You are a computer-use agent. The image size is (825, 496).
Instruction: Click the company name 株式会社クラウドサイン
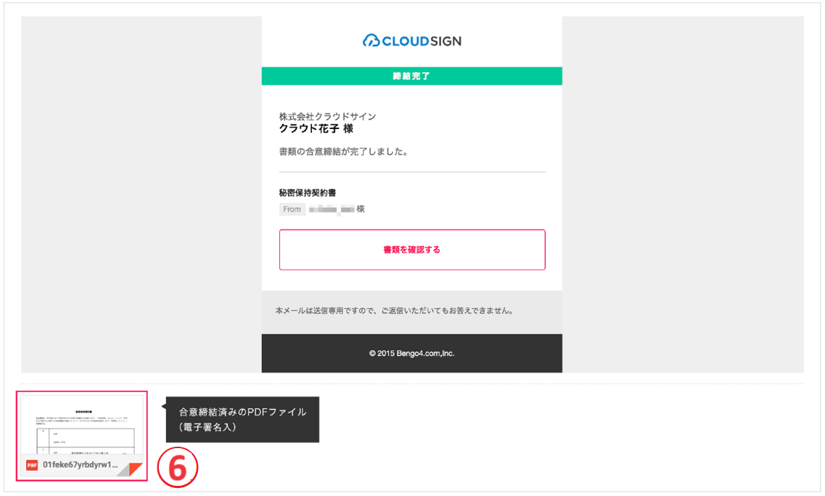(x=327, y=116)
